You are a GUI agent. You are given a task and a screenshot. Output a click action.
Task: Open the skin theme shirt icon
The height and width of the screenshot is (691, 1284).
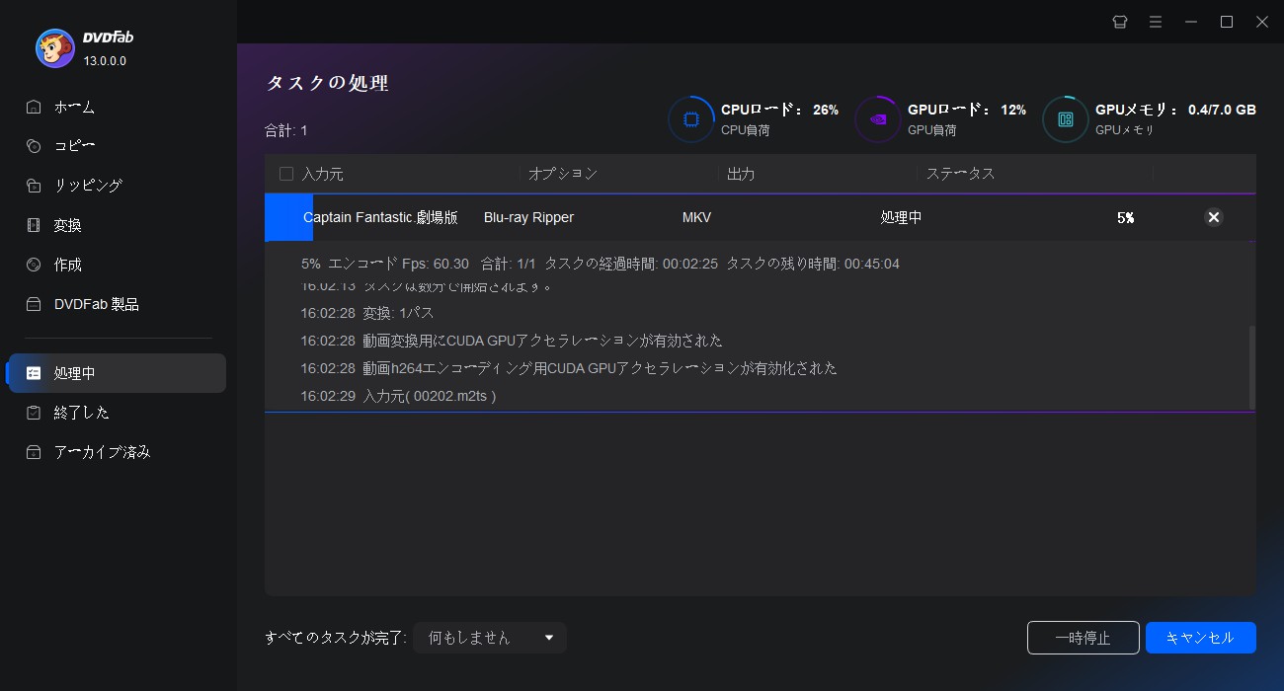click(1120, 22)
